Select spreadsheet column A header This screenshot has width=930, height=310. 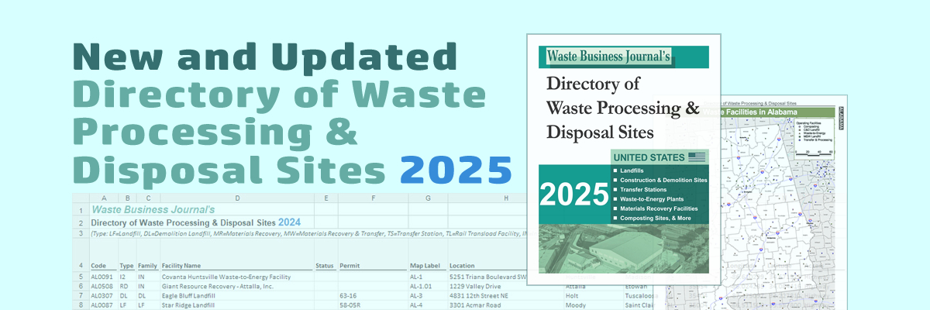click(x=104, y=198)
